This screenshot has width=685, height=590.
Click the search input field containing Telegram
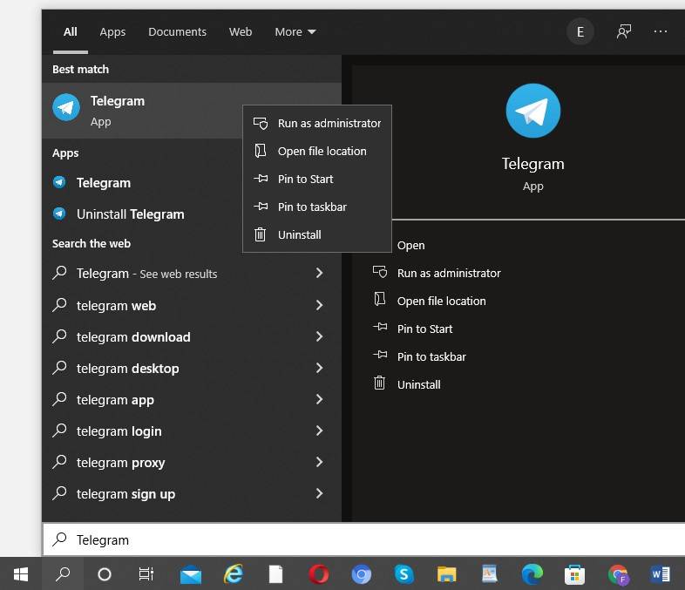pyautogui.click(x=349, y=539)
